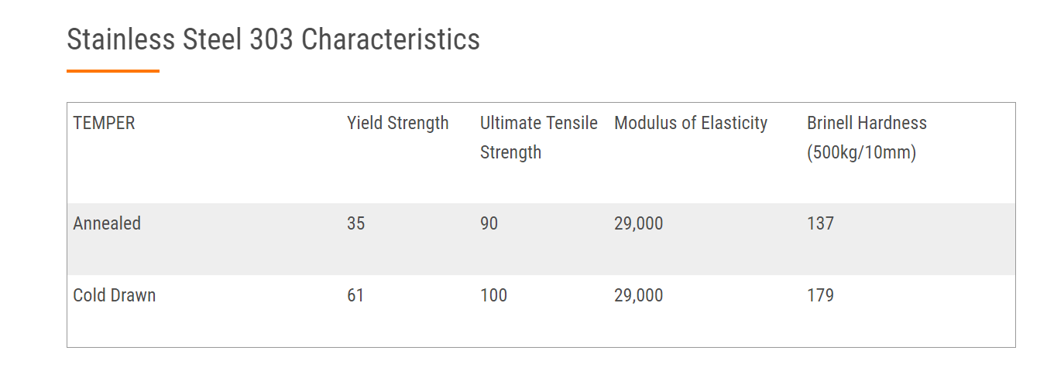Click the 'Brinell Hardness' header text
This screenshot has height=371, width=1047.
pyautogui.click(x=867, y=124)
